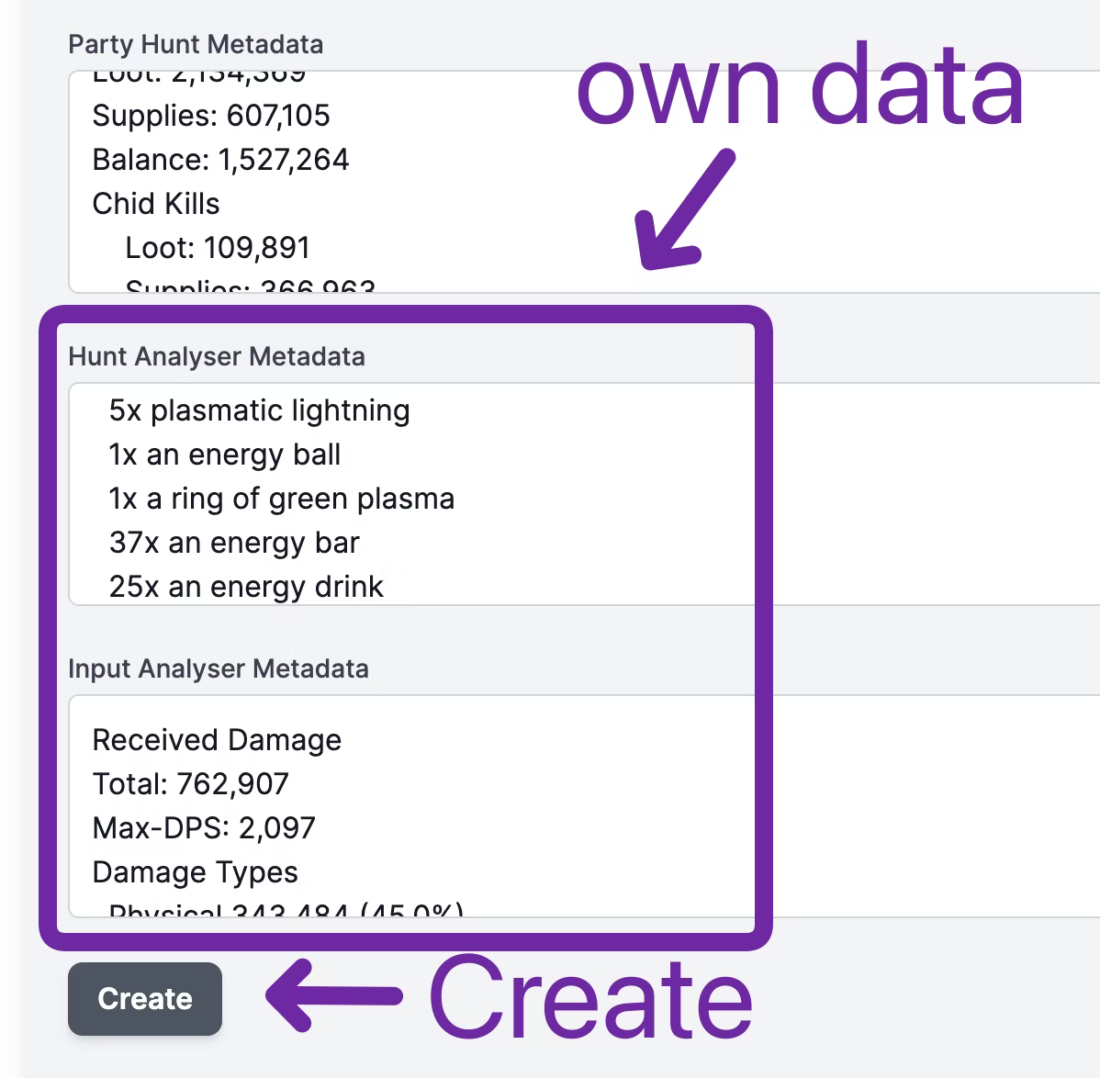Place cursor on '25x an energy drink'
Image resolution: width=1100 pixels, height=1078 pixels.
[x=246, y=587]
